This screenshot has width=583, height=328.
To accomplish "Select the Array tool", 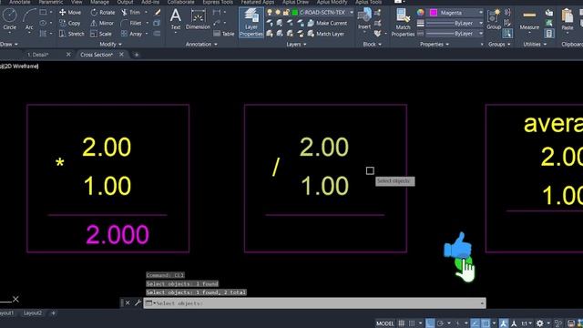I will (x=131, y=34).
